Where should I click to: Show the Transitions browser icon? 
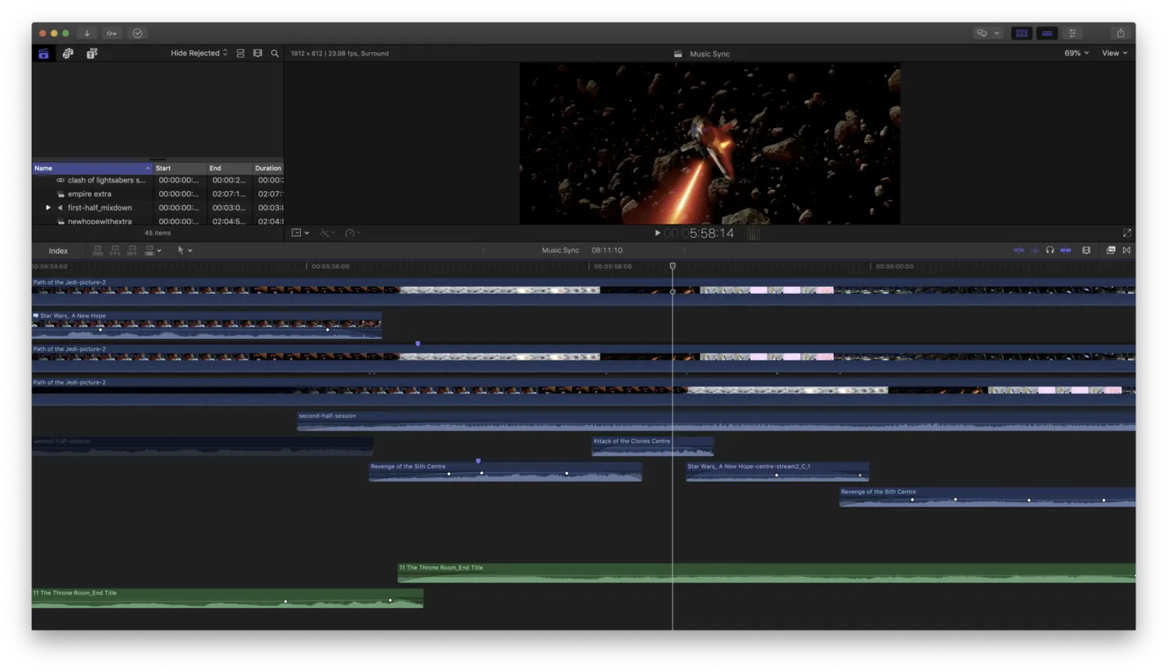pos(1127,250)
